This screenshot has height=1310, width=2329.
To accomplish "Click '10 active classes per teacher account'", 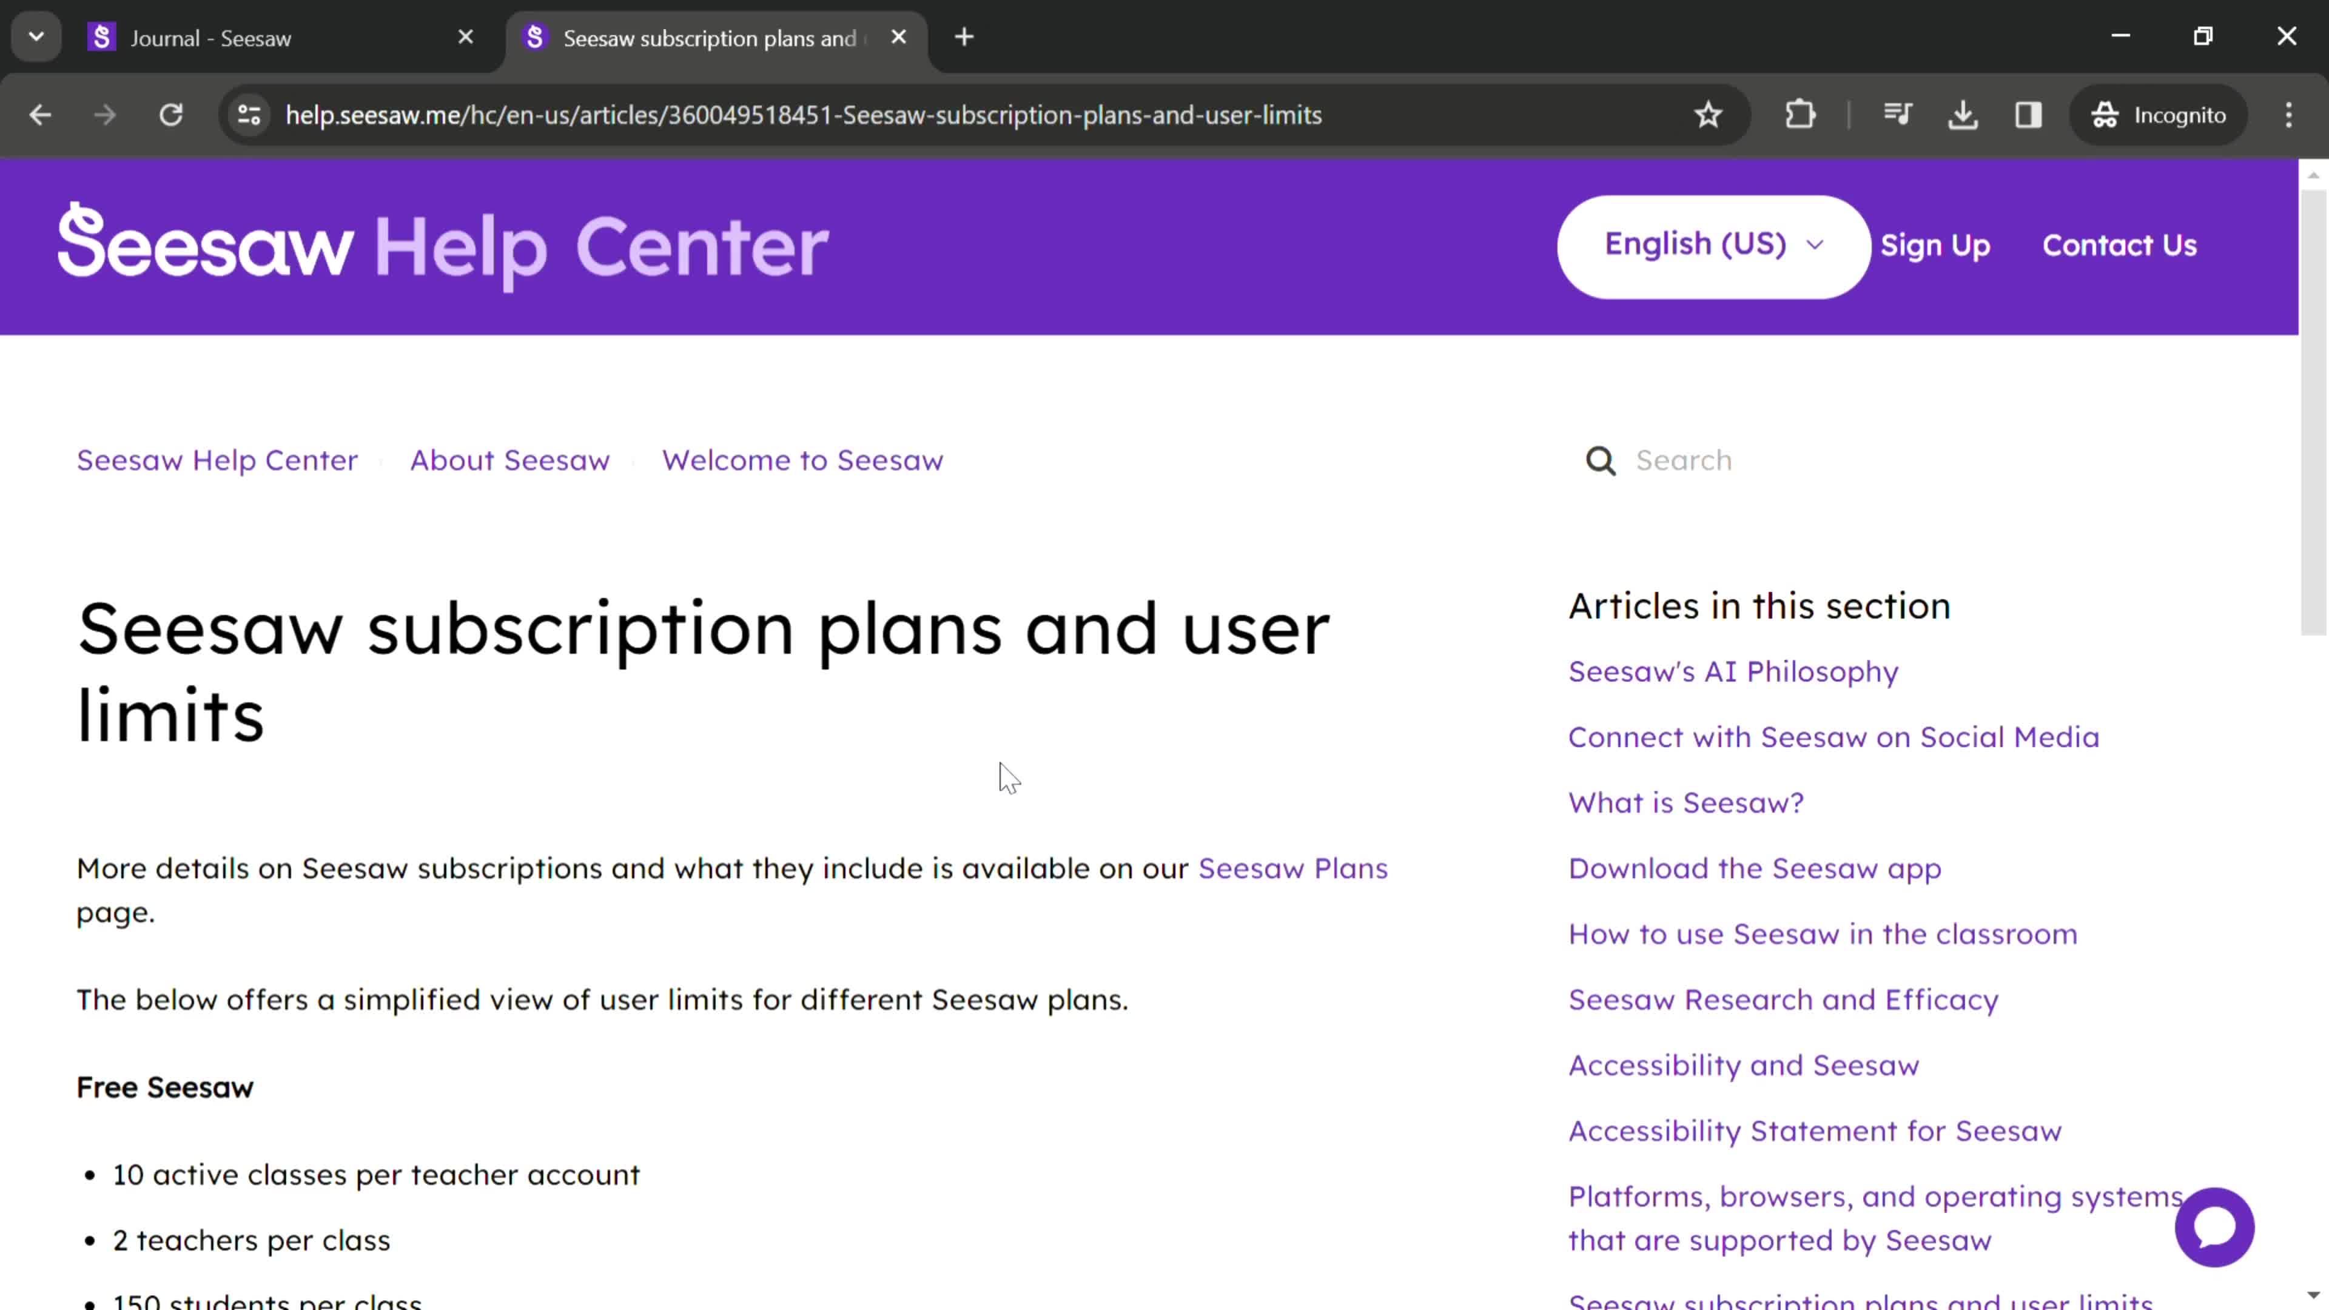I will tap(375, 1174).
